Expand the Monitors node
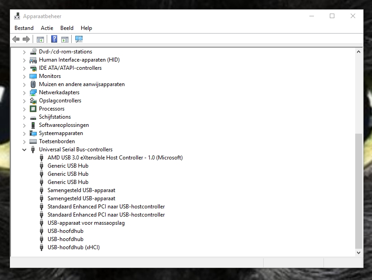This screenshot has width=372, height=280. tap(24, 77)
